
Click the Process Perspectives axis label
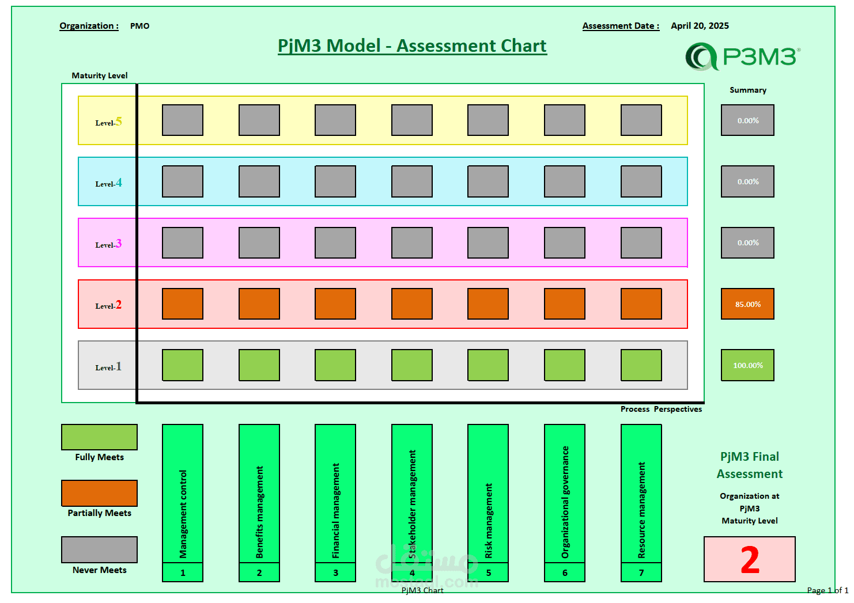[x=661, y=409]
